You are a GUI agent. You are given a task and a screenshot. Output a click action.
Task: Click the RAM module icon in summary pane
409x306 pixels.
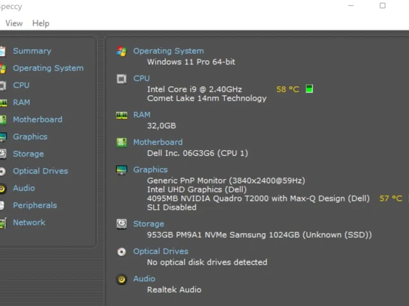121,115
